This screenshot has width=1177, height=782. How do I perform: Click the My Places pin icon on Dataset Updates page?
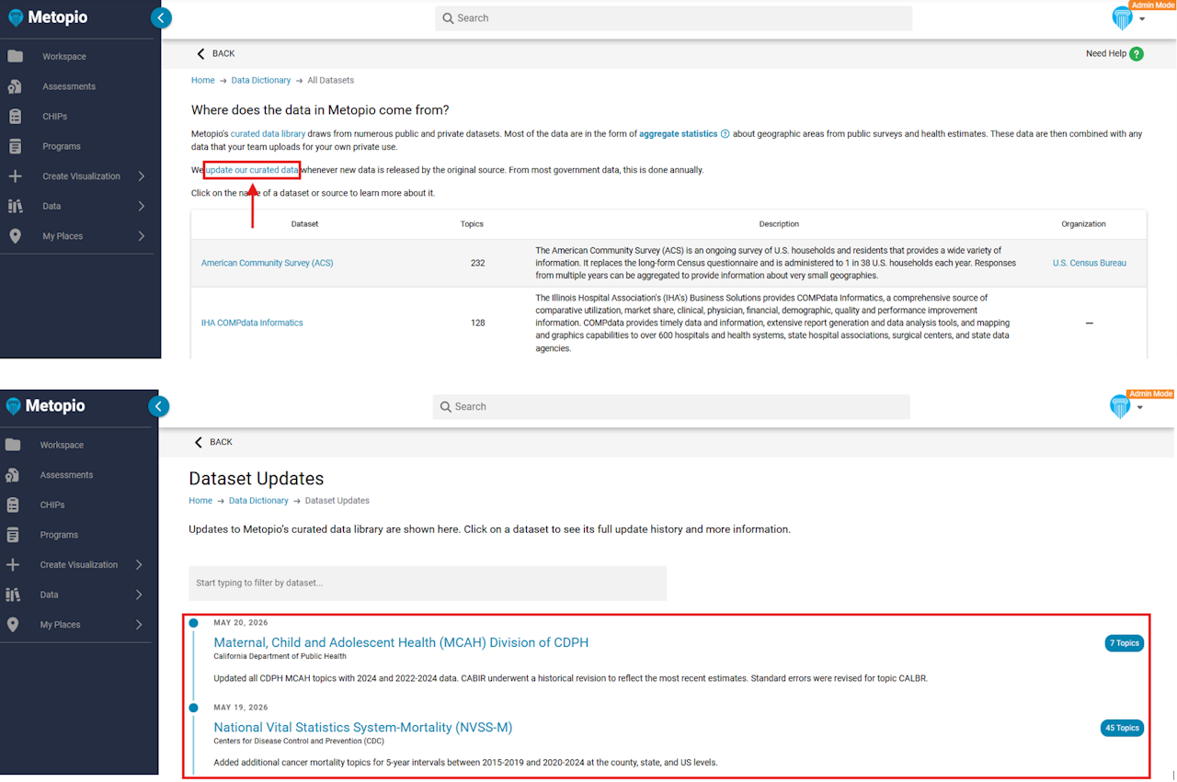coord(13,625)
